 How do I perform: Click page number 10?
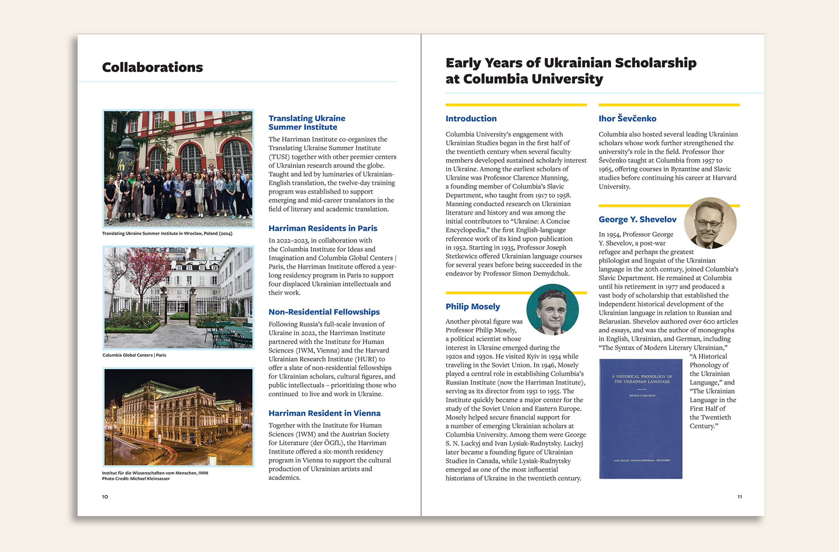(105, 497)
